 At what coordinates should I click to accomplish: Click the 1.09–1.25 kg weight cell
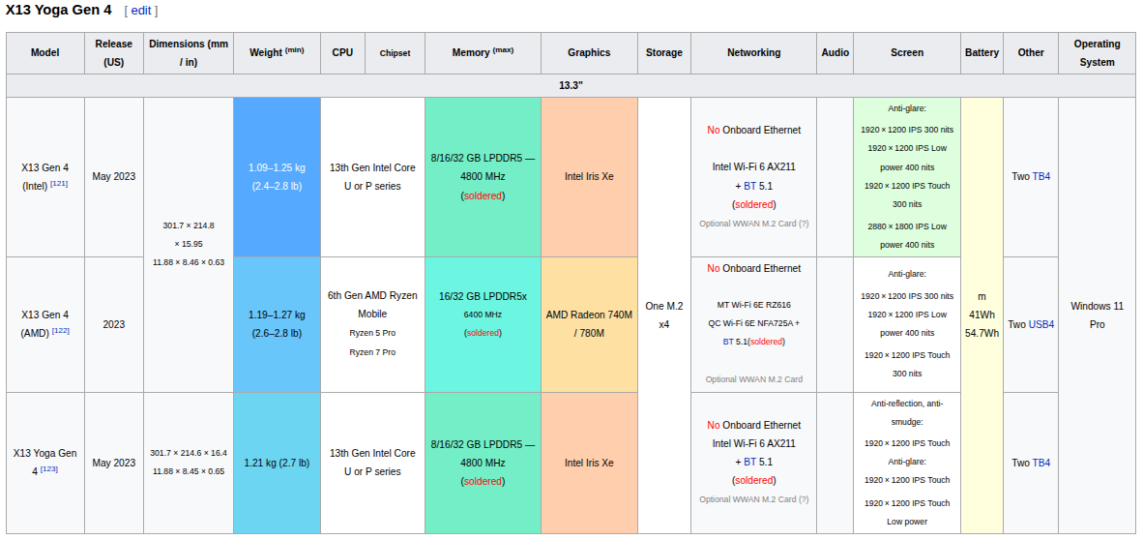[277, 176]
